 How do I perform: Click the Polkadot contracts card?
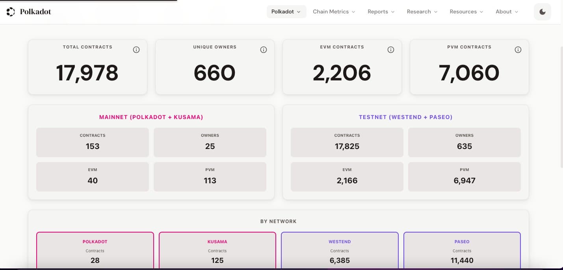click(x=95, y=251)
